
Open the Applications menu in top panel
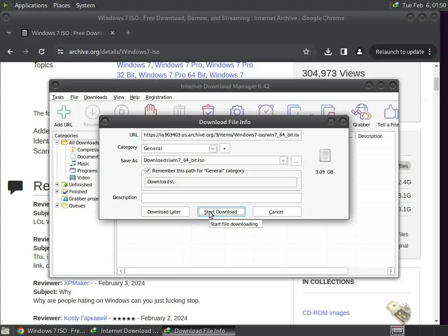tap(31, 5)
